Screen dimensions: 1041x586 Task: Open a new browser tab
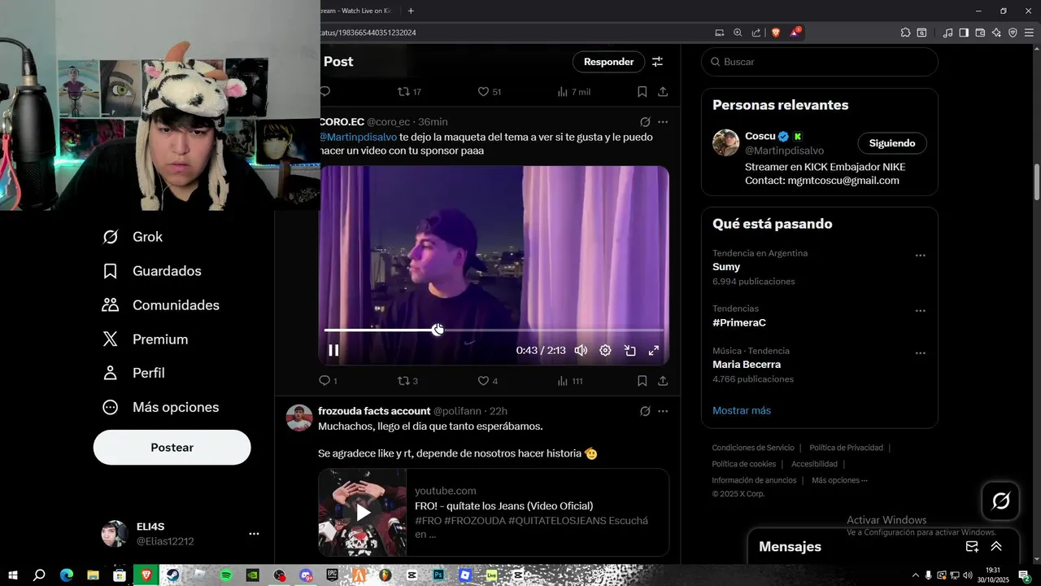[x=411, y=11]
